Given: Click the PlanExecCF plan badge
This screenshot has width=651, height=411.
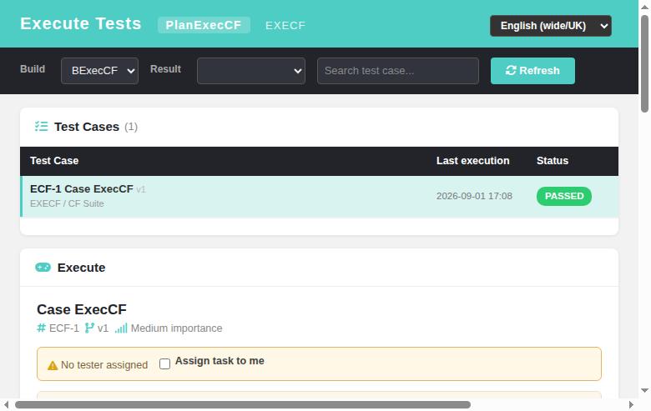Looking at the screenshot, I should [204, 25].
